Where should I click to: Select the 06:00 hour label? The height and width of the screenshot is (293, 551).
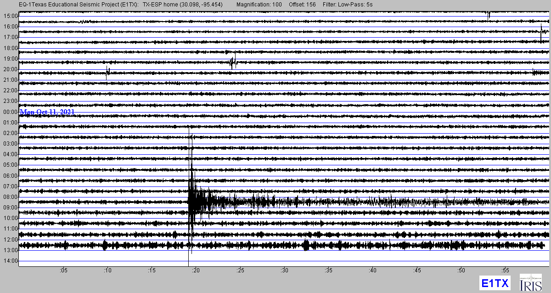pos(10,176)
